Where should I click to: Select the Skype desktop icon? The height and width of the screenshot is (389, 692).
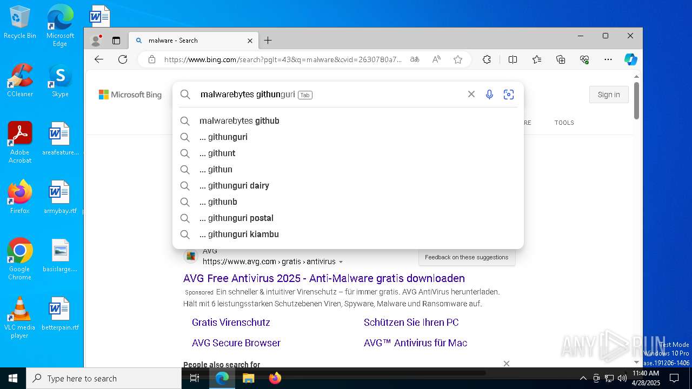tap(60, 80)
